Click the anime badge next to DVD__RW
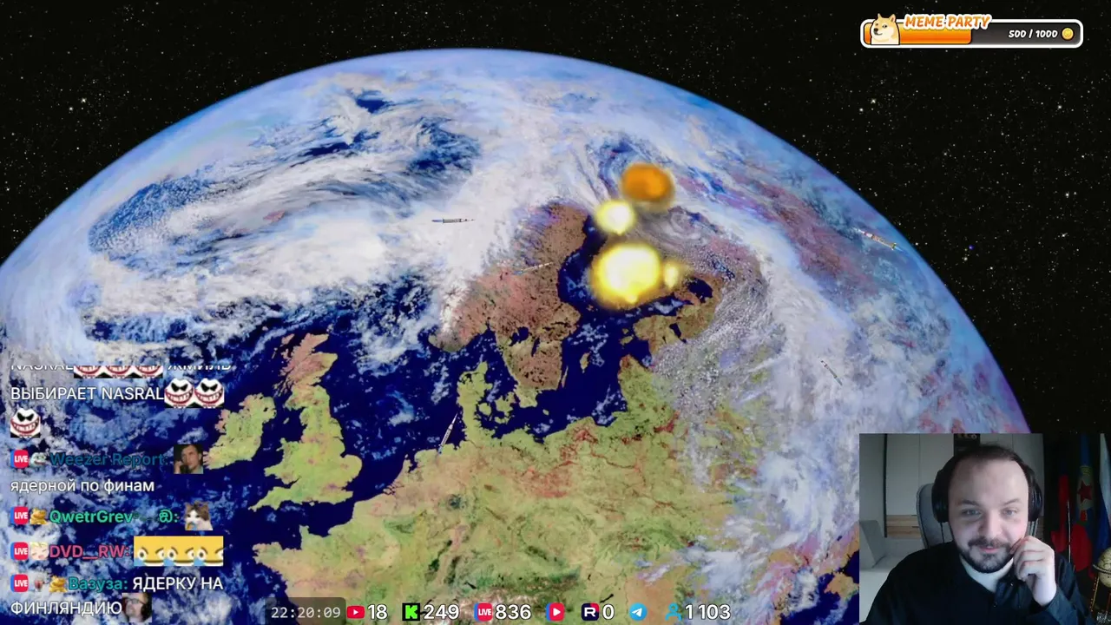1111x625 pixels. pyautogui.click(x=39, y=551)
